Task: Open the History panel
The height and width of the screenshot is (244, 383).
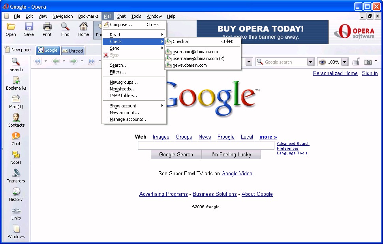Action: click(16, 194)
